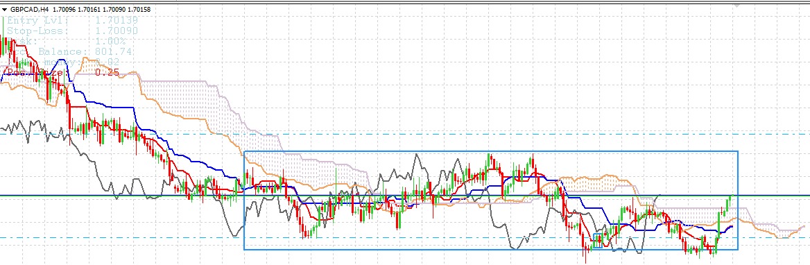Open the dropdown arrow beside GBPCAD,H4

[5, 9]
